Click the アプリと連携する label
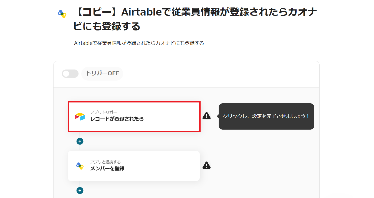 105,162
